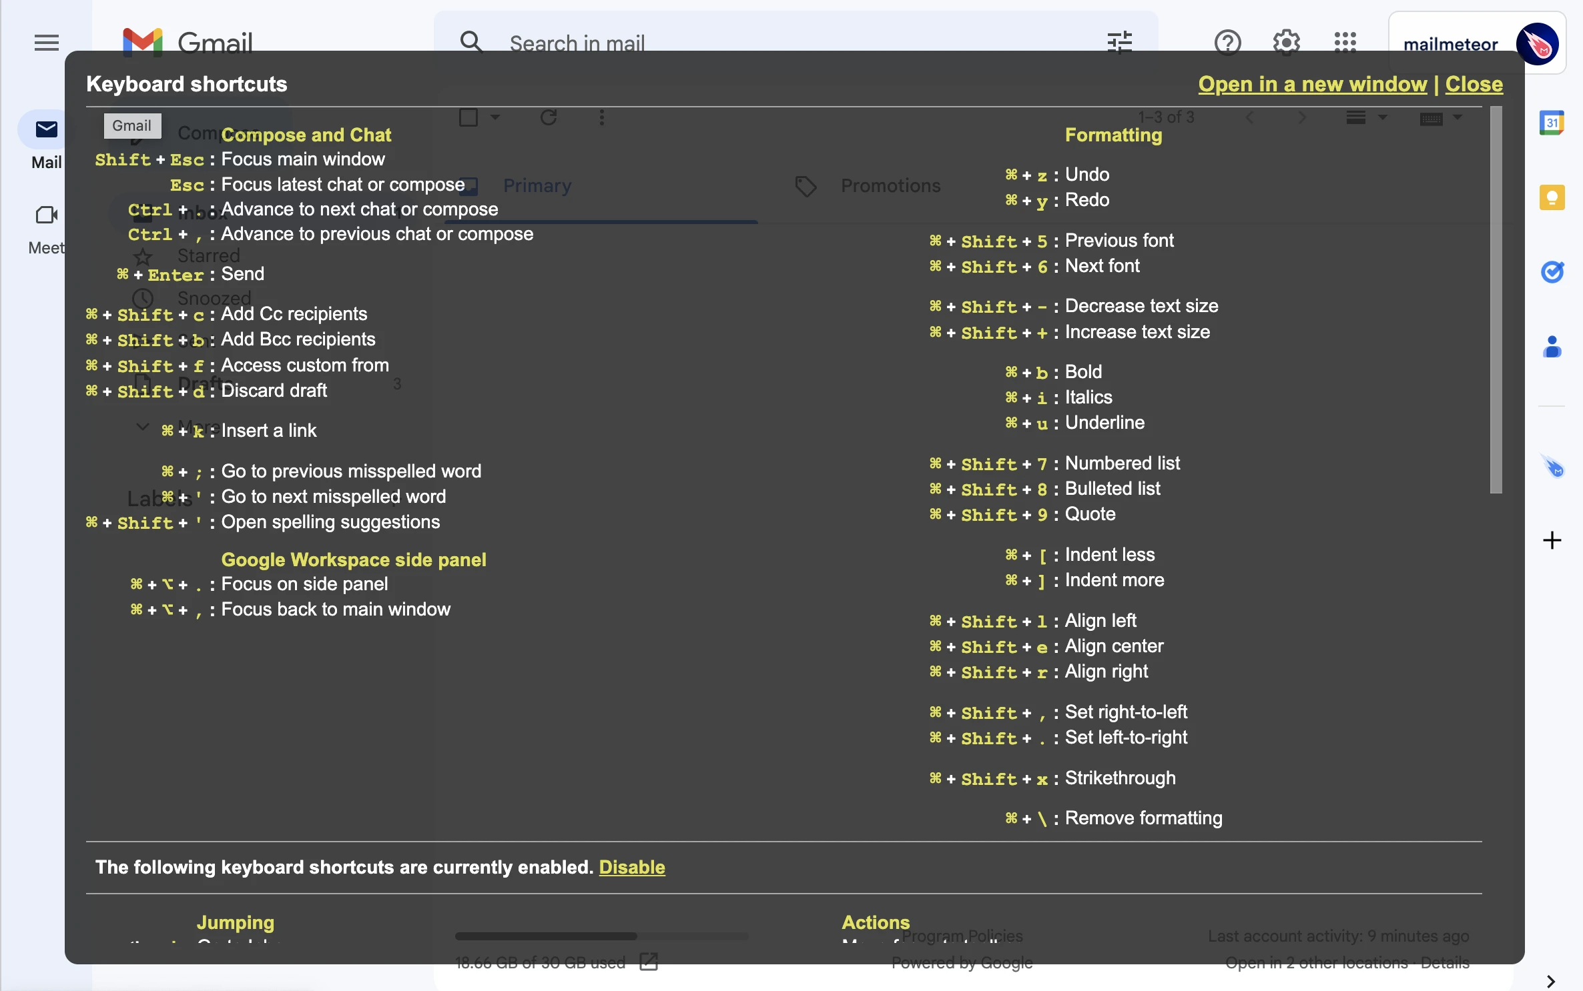Click 'Send' shortcut description

(x=242, y=274)
